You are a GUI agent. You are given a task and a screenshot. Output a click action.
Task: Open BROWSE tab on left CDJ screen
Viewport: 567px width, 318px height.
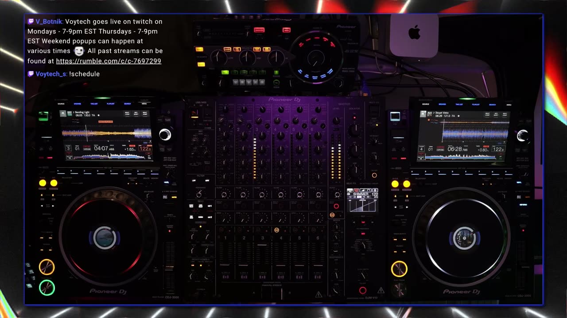78,104
